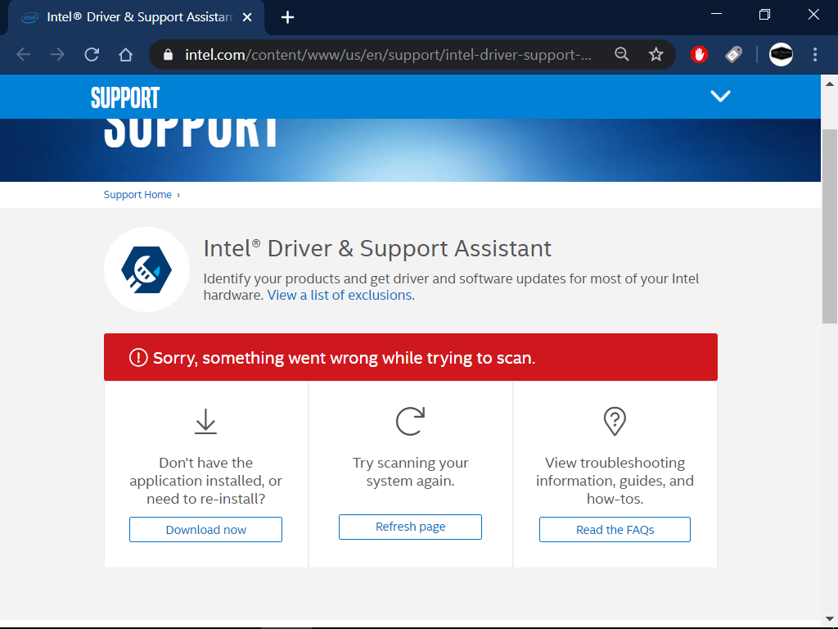Screen dimensions: 838x629
Task: Click the Refresh page button
Action: tap(411, 527)
